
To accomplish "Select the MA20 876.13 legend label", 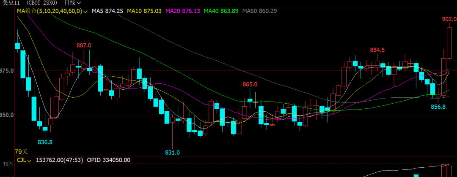I will tap(183, 11).
